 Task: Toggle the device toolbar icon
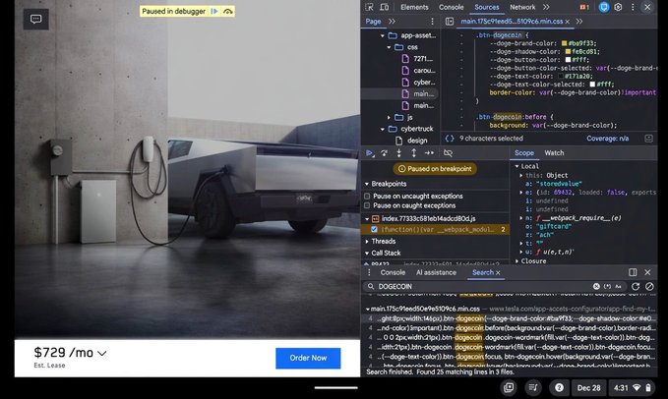[x=385, y=7]
